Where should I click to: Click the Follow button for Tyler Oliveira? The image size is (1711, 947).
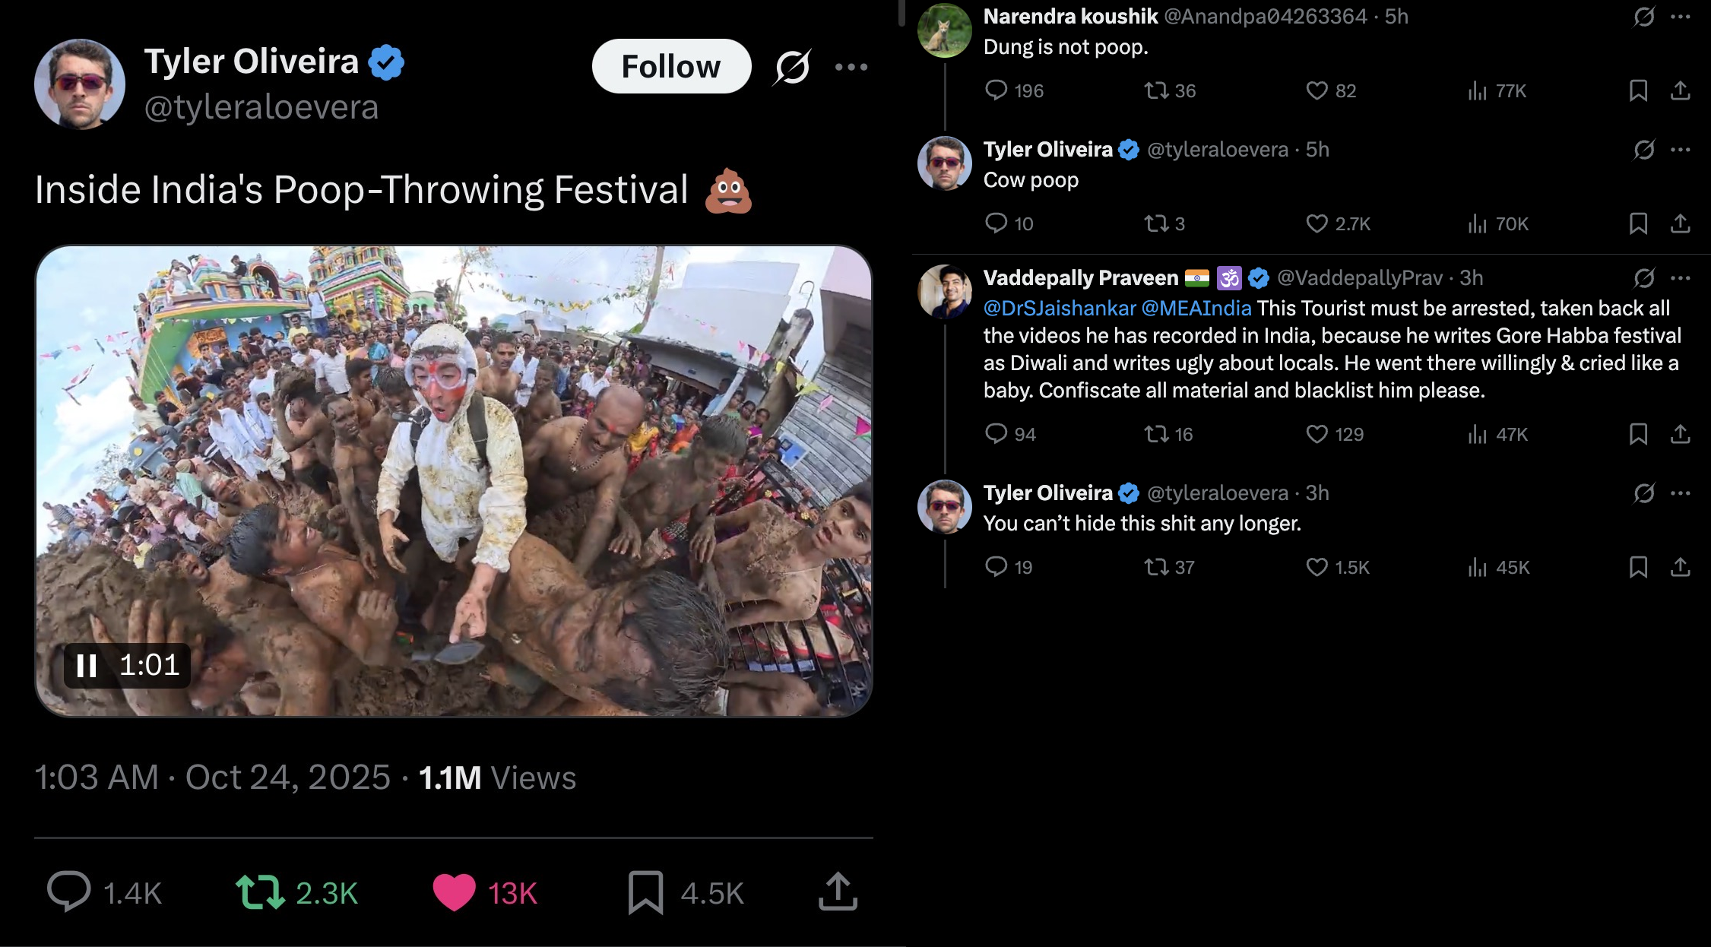coord(671,66)
